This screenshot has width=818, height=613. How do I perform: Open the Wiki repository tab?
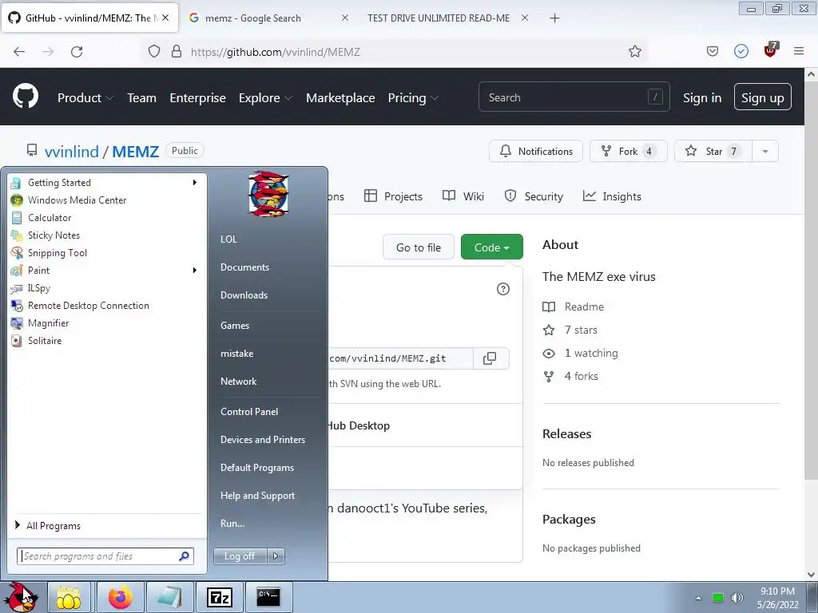463,196
